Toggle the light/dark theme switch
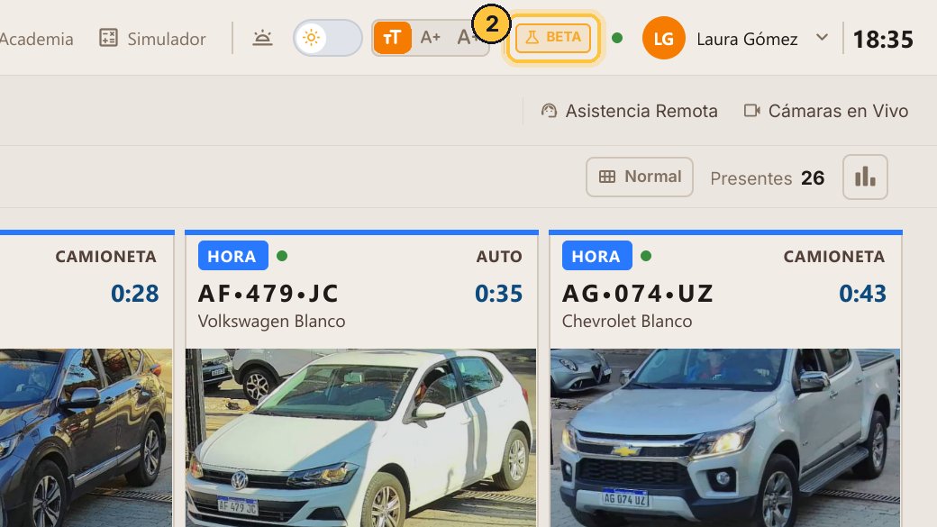Screen dimensions: 937x527 click(327, 38)
